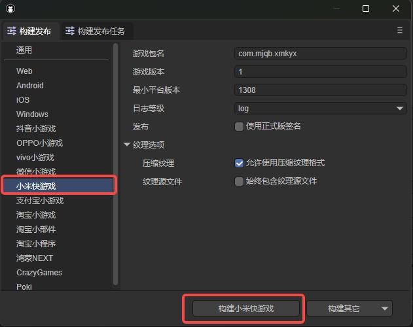This screenshot has width=413, height=327.
Task: Open the 日志等级 log dropdown
Action: click(321, 109)
